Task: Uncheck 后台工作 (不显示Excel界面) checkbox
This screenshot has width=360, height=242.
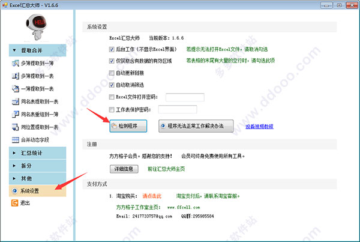Action: (x=112, y=49)
